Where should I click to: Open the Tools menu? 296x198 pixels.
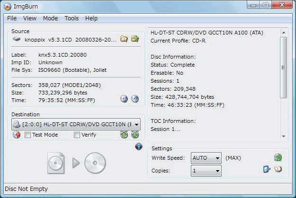pos(72,18)
